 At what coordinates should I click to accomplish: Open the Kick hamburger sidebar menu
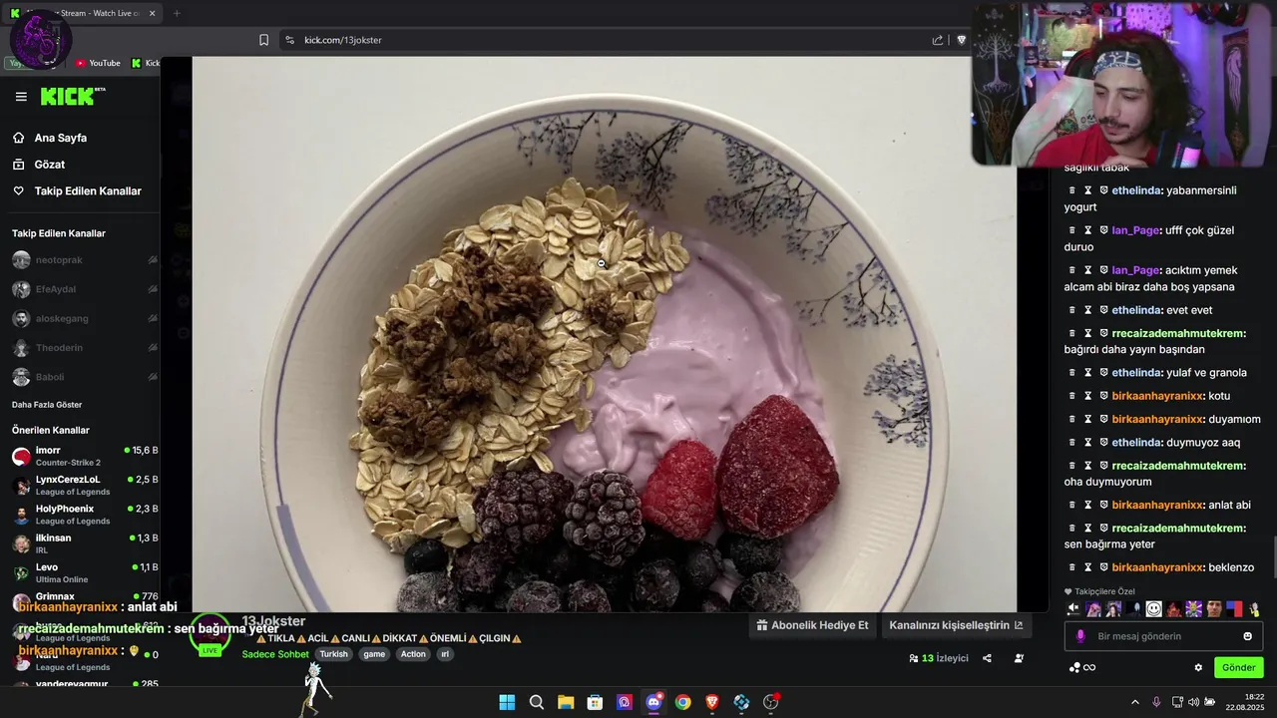(21, 97)
